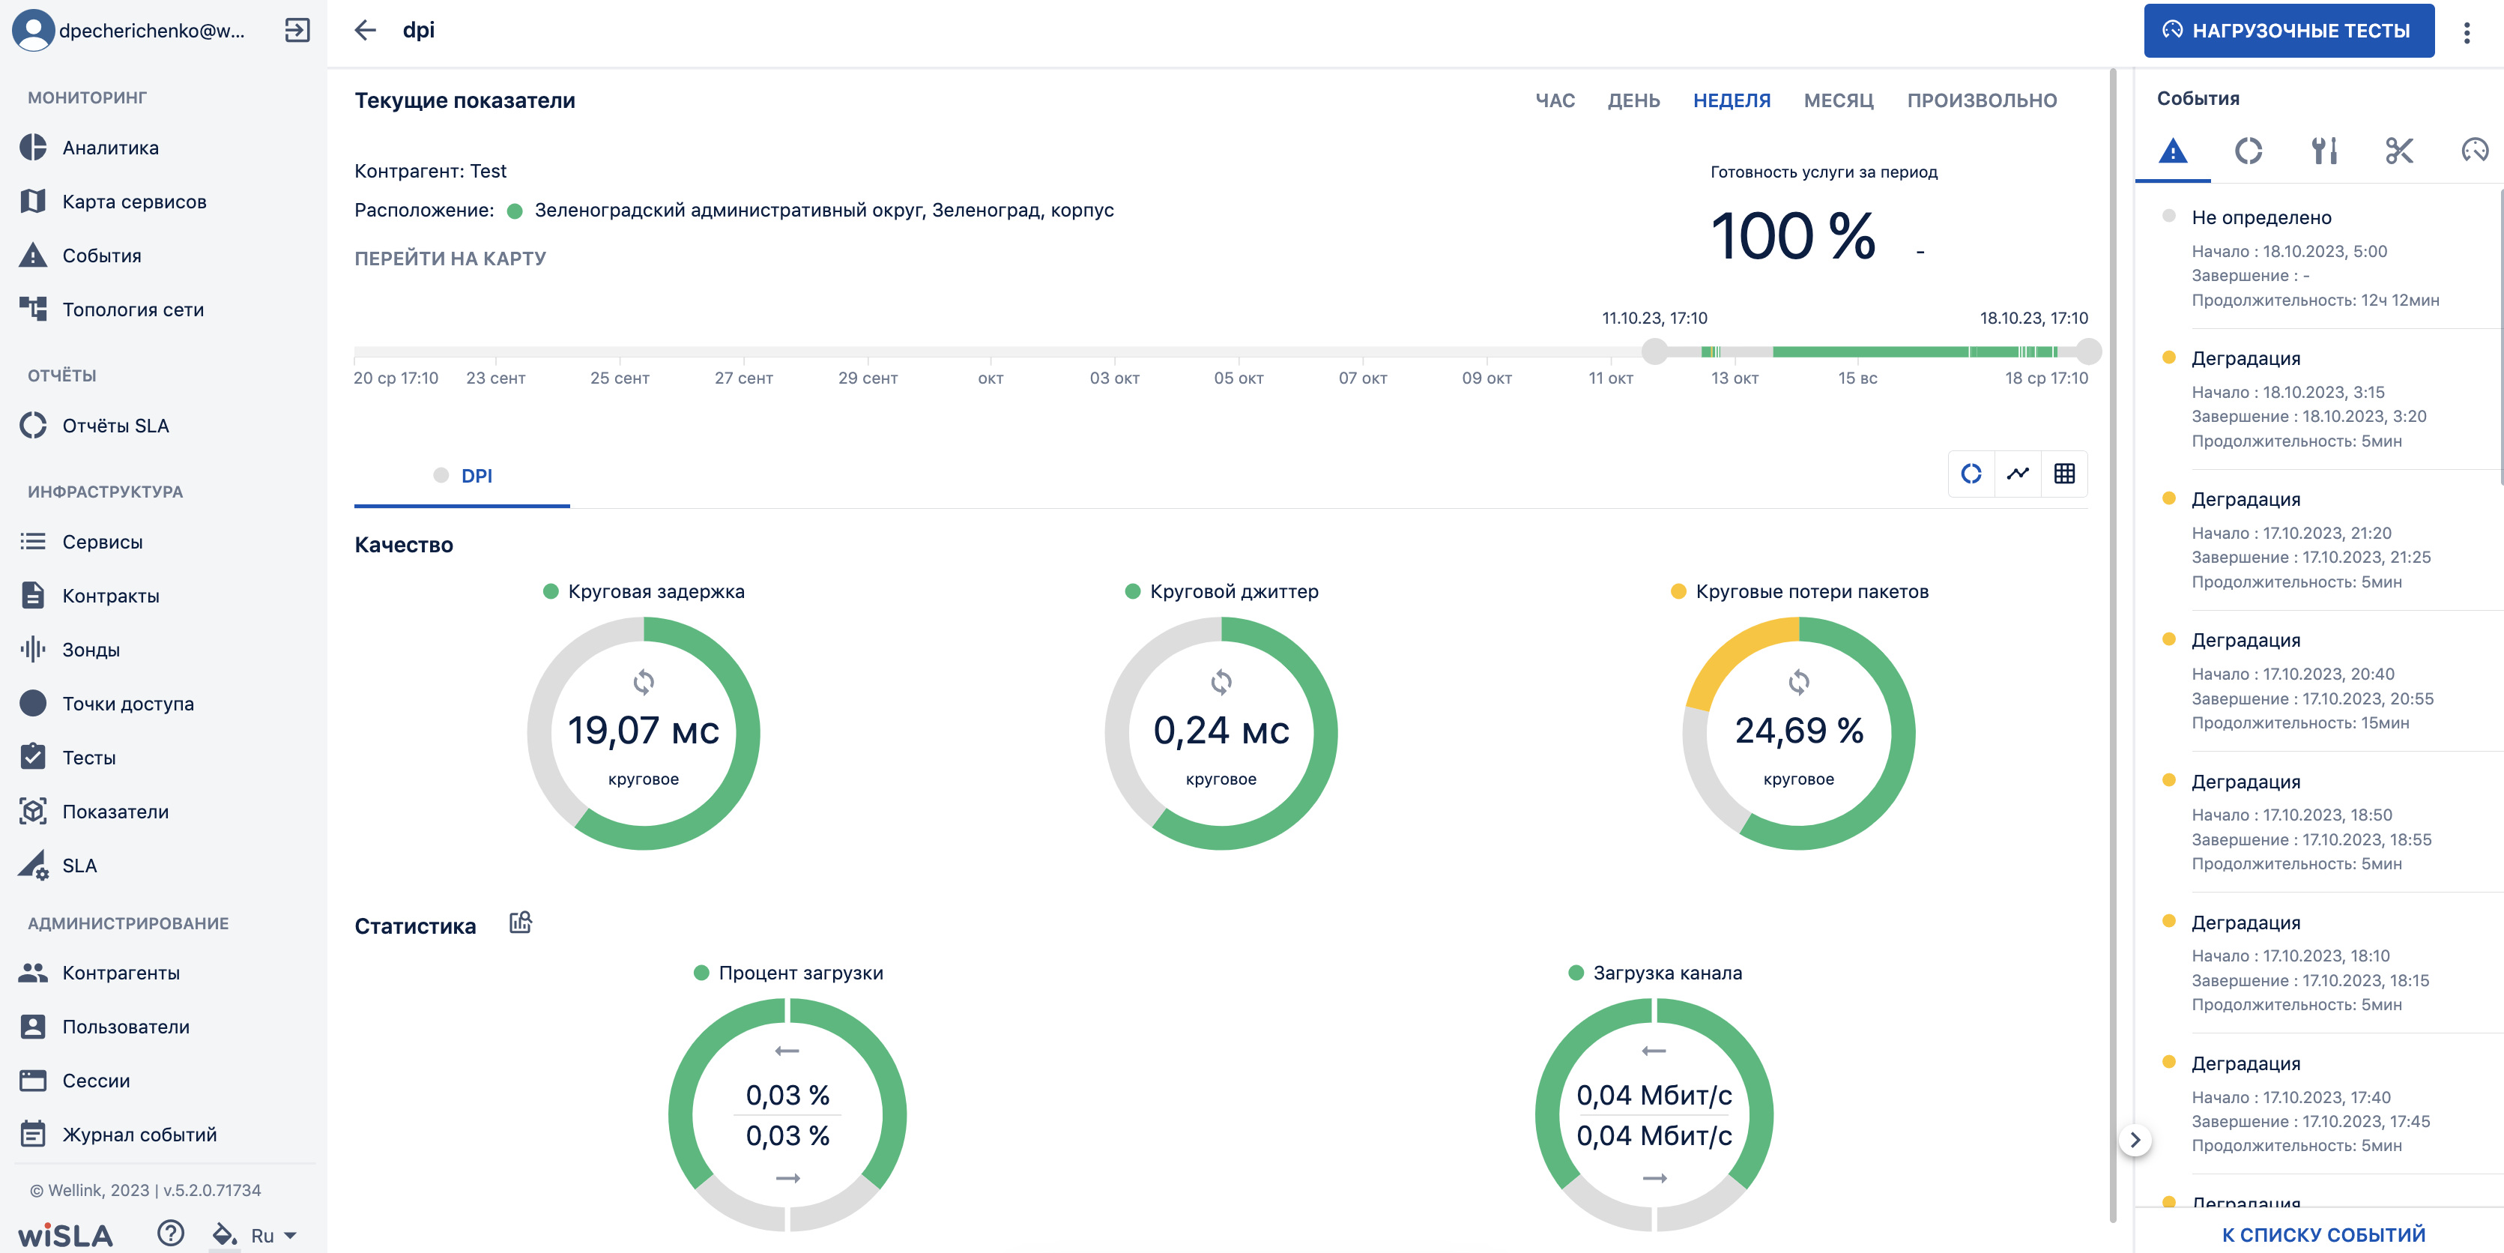Switch to the table grid view icon
This screenshot has height=1253, width=2504.
pyautogui.click(x=2065, y=474)
